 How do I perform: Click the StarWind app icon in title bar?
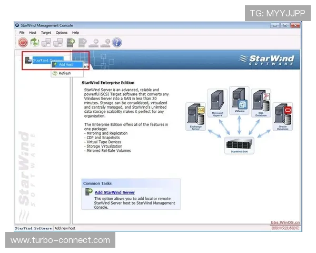tap(17, 25)
